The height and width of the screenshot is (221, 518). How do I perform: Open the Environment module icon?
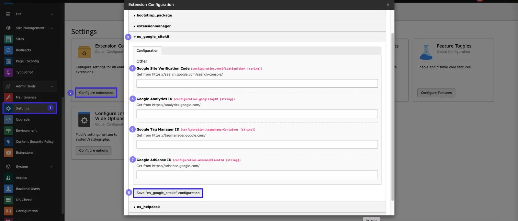click(8, 130)
